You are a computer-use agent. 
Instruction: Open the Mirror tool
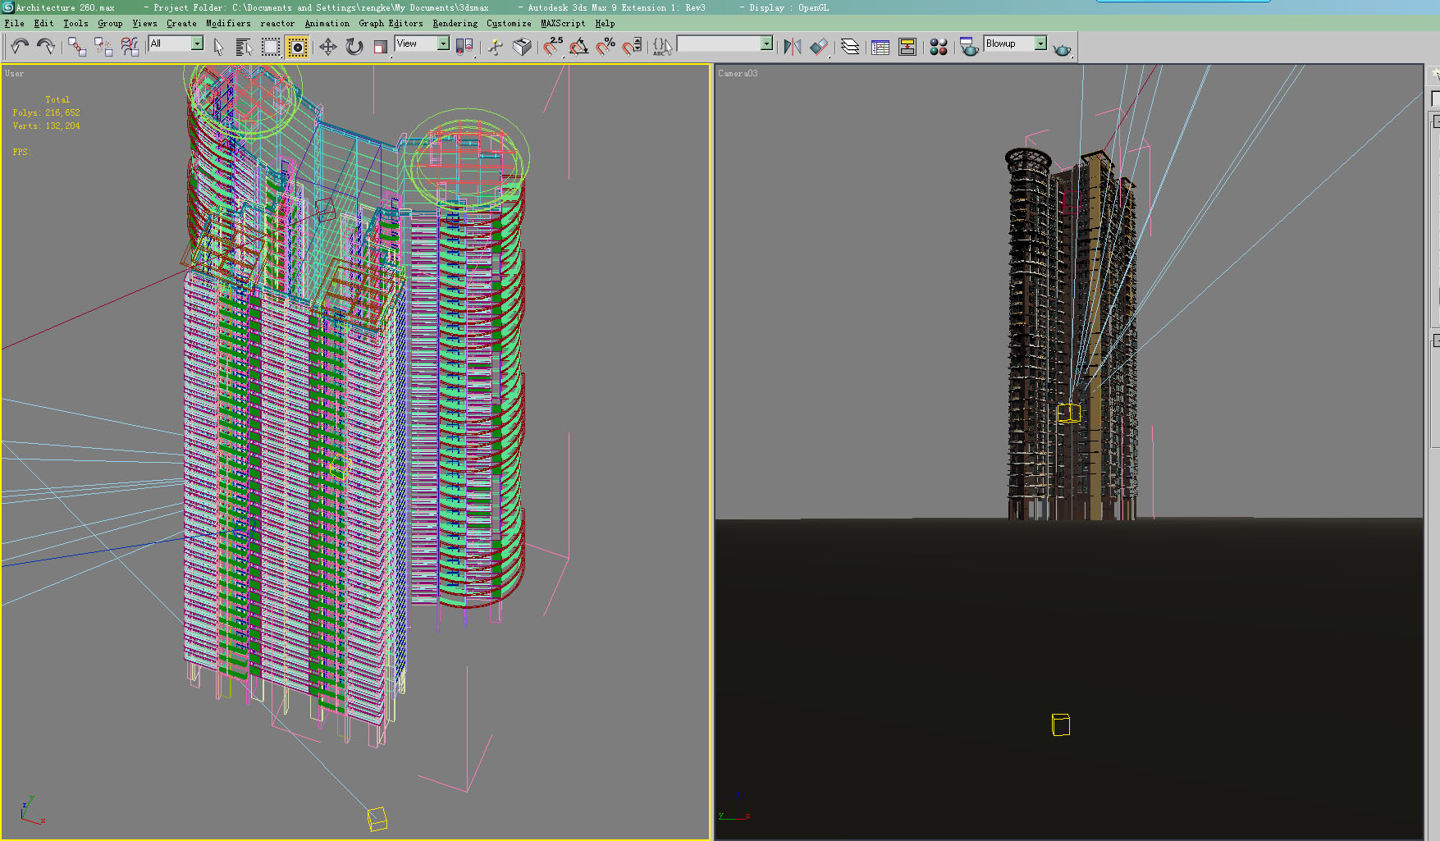click(792, 47)
